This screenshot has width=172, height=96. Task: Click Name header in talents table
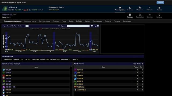(x=36, y=67)
